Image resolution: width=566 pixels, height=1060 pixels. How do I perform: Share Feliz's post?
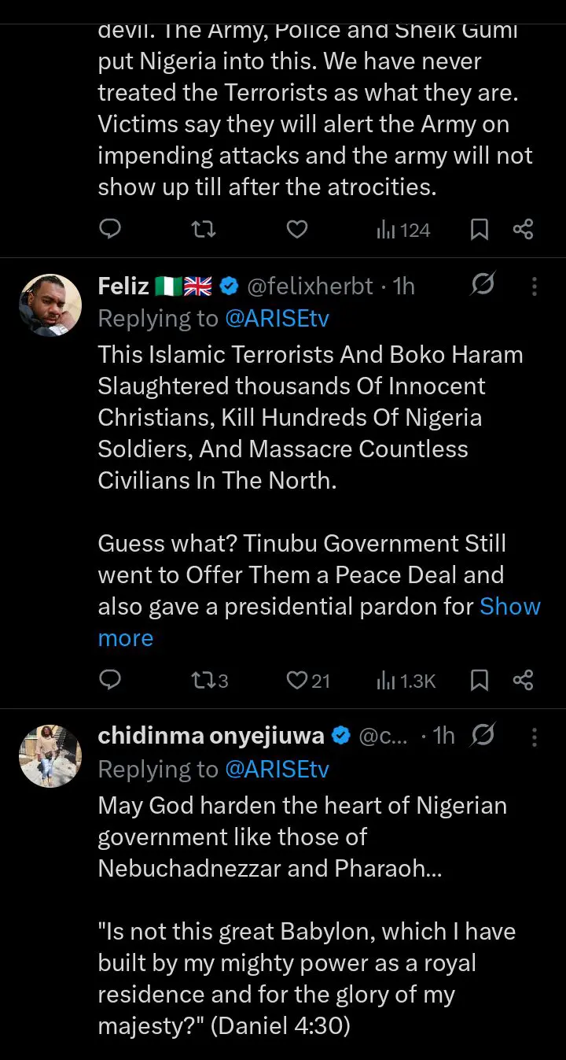pyautogui.click(x=524, y=680)
